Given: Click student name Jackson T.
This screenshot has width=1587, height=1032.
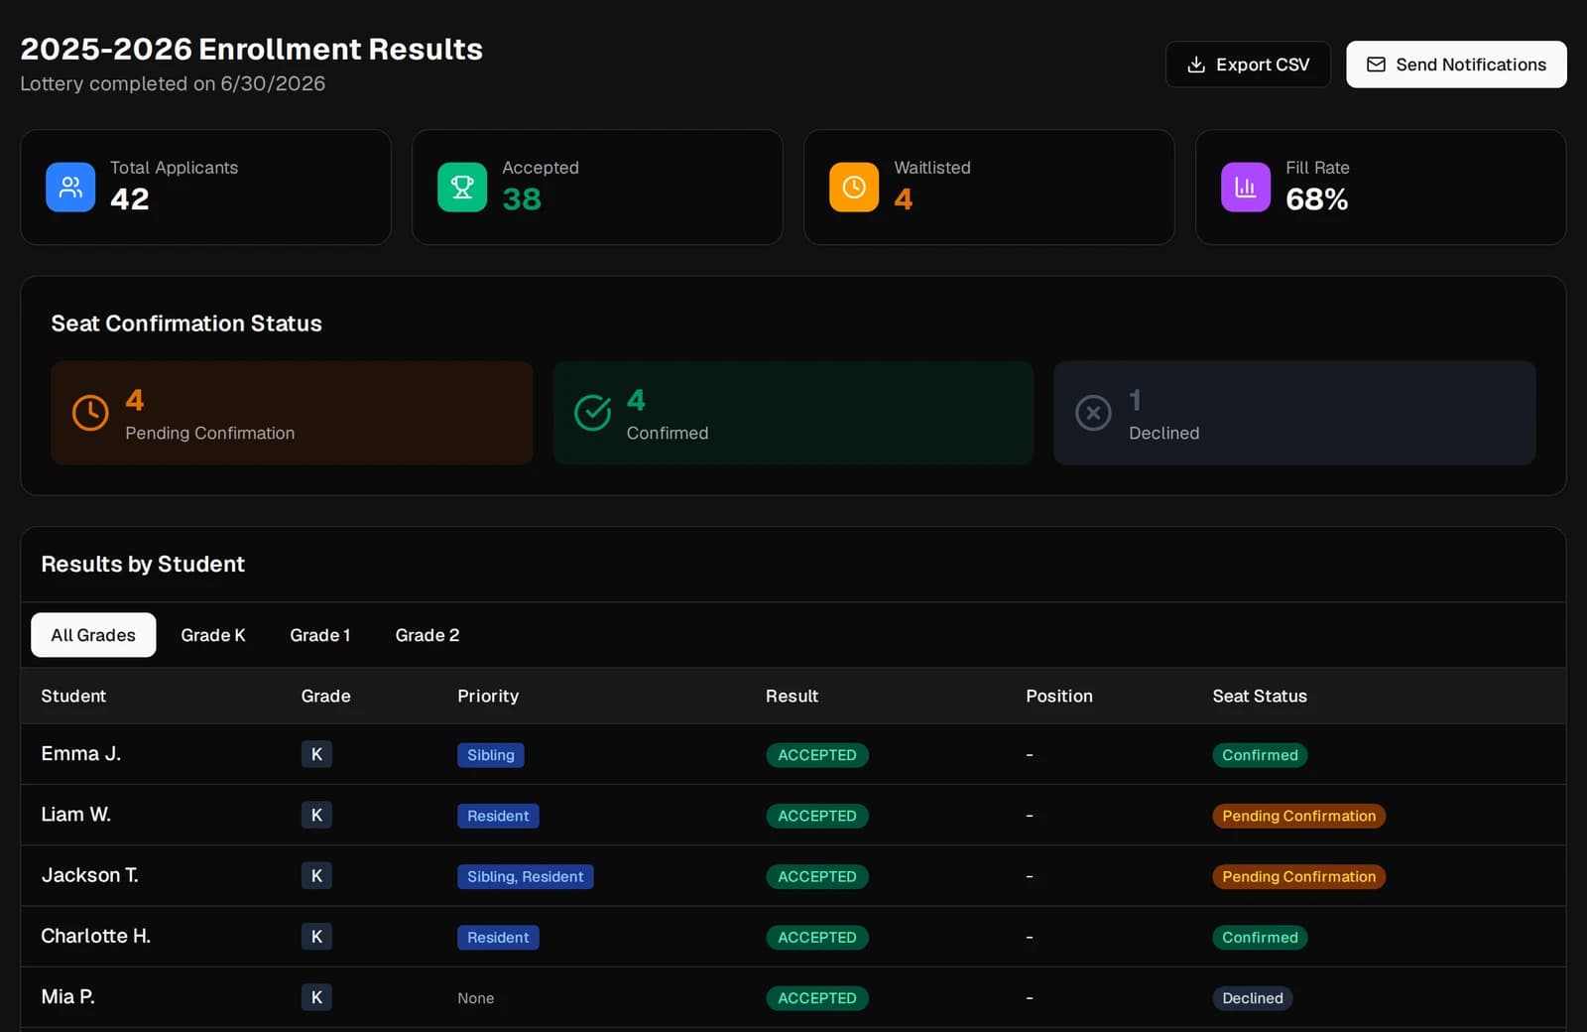Looking at the screenshot, I should (x=90, y=875).
